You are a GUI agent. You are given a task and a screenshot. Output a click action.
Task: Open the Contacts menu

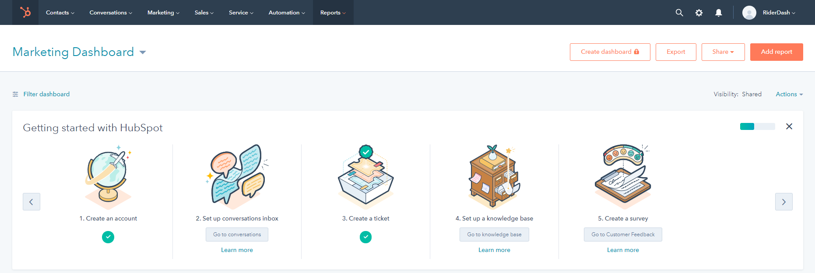click(60, 13)
